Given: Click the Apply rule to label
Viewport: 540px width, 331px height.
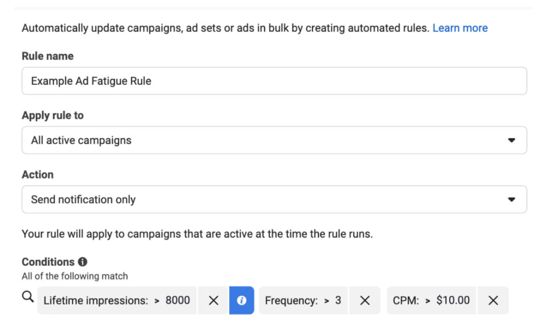Looking at the screenshot, I should click(53, 115).
